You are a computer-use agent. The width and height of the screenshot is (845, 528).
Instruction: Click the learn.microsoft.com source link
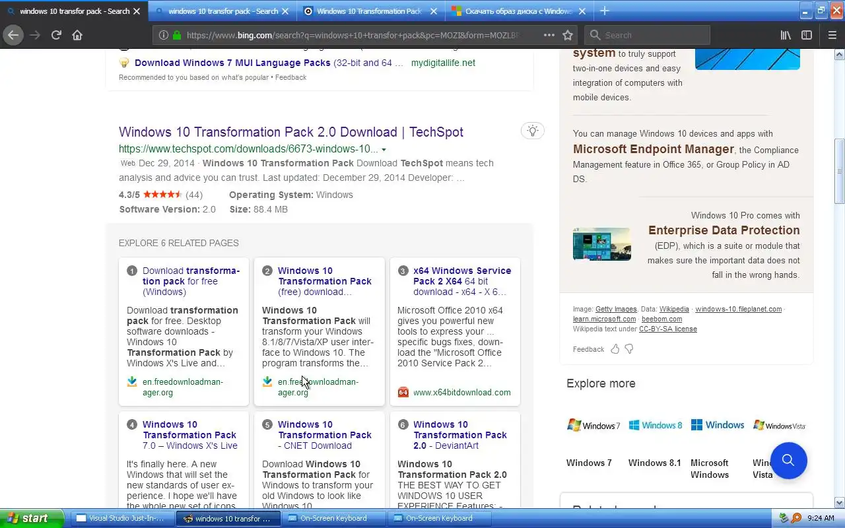click(x=604, y=319)
